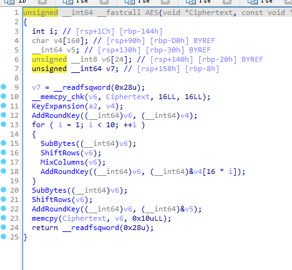
Task: Toggle breakpoint dot on line 10
Action: (4, 96)
